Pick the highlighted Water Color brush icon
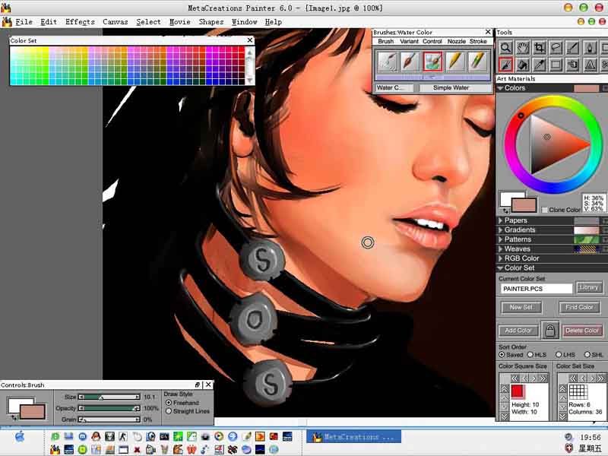The width and height of the screenshot is (608, 456). tap(432, 62)
